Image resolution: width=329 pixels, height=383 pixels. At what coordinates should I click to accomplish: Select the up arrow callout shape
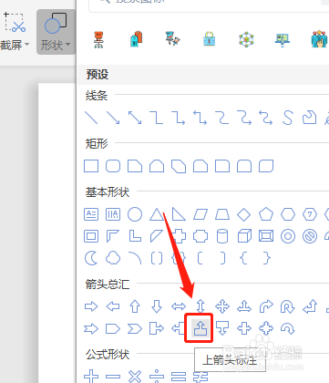coord(200,328)
